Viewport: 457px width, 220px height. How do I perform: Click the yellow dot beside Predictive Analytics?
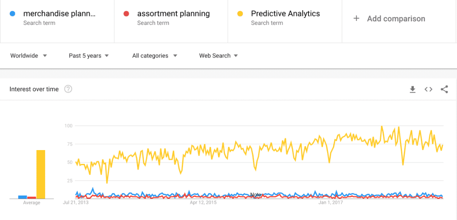(240, 14)
